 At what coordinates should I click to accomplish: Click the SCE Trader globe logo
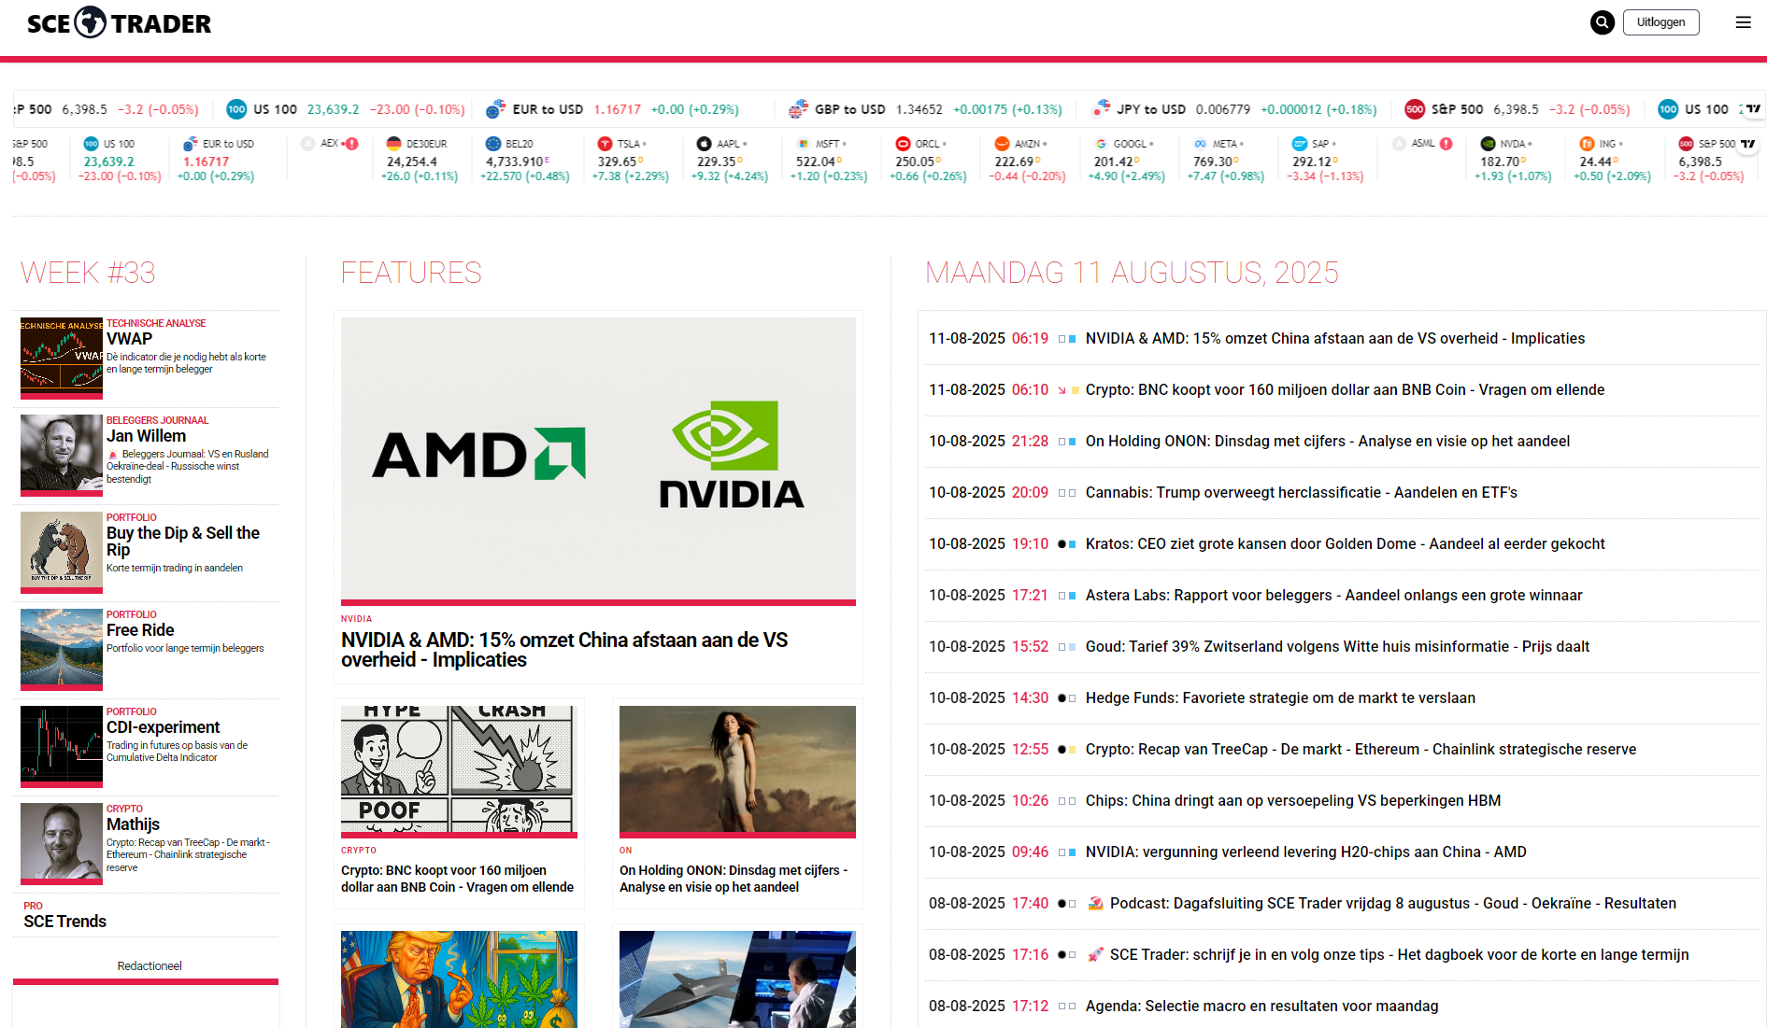(x=91, y=22)
